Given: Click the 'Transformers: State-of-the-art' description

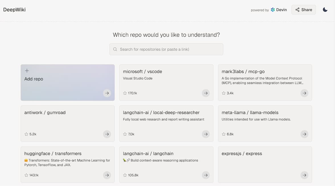Looking at the screenshot, I should point(67,163).
